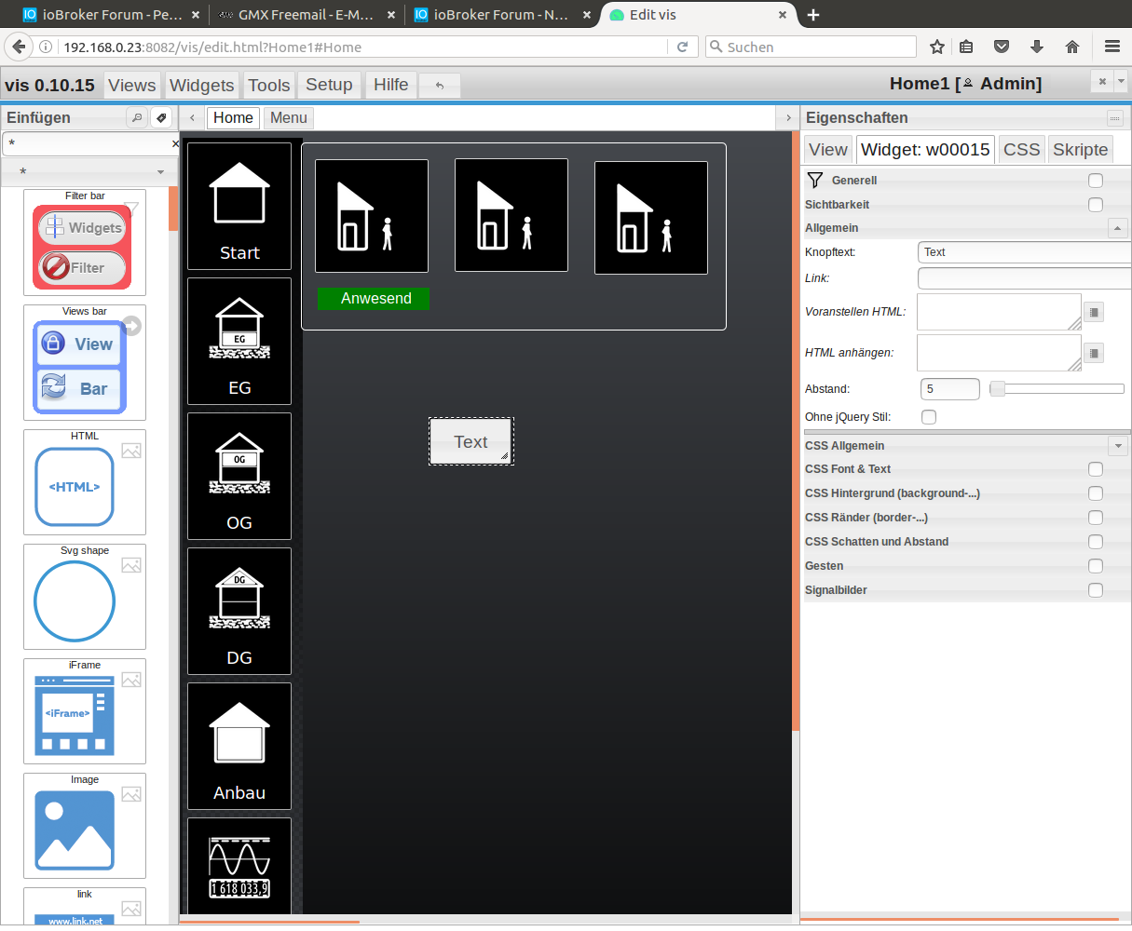1132x931 pixels.
Task: Check the CSS Font & Text checkbox
Action: pos(1096,469)
